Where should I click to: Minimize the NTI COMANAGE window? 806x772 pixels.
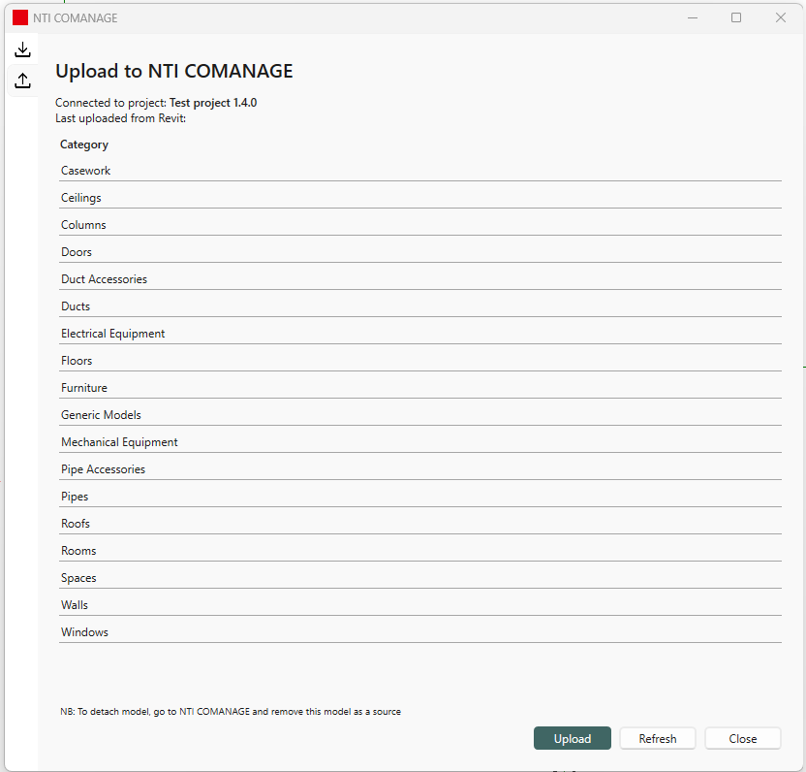click(693, 18)
